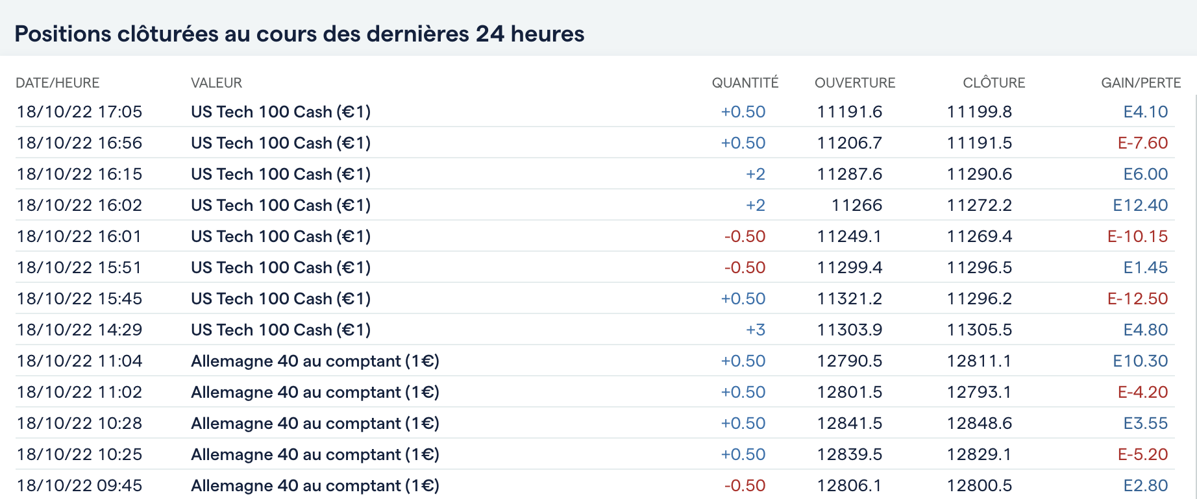Sort by the VALEUR column header
This screenshot has width=1197, height=499.
point(216,83)
